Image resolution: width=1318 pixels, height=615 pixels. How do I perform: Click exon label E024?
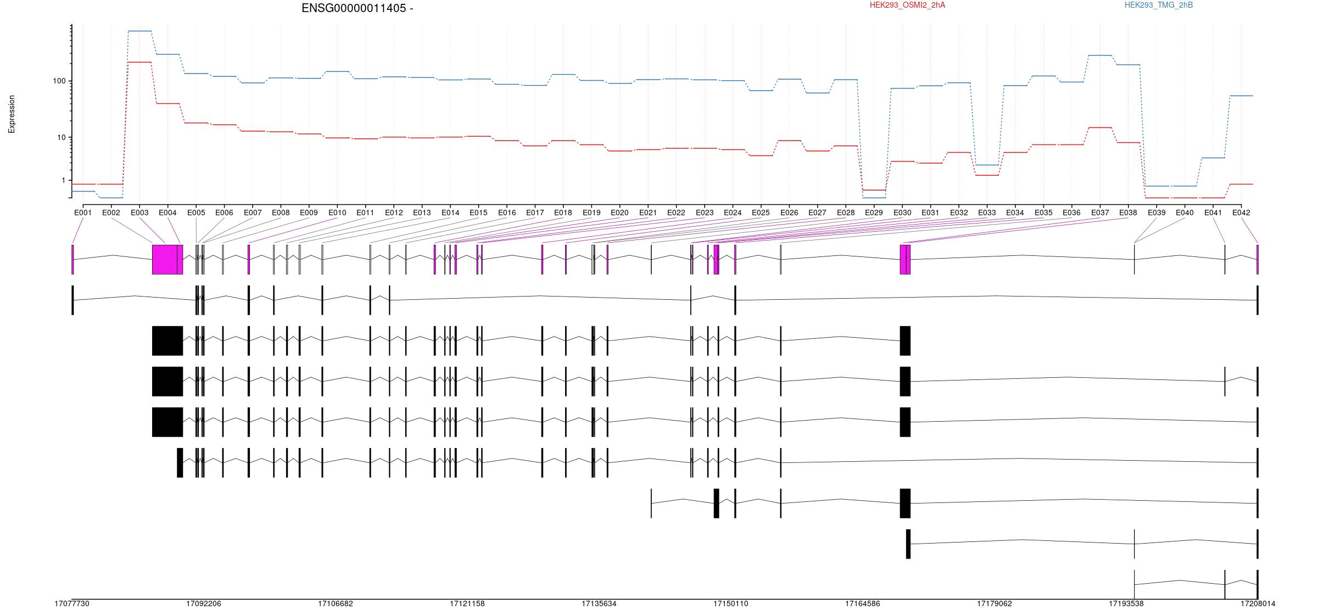(x=733, y=213)
